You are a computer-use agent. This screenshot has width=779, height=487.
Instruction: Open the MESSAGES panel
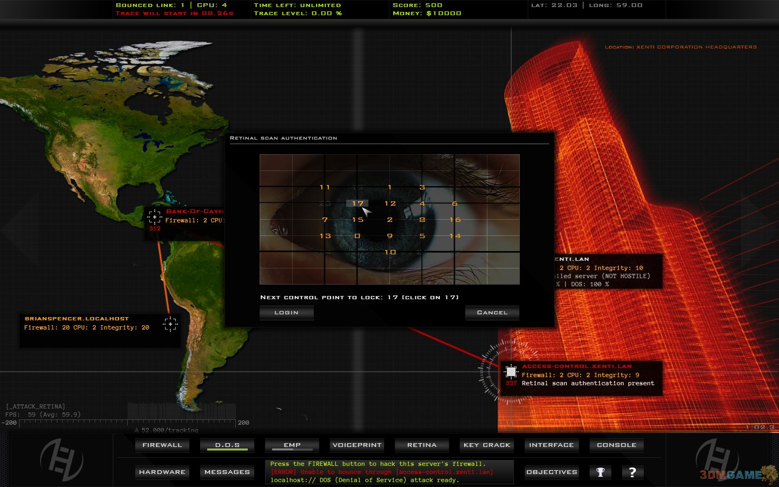(227, 472)
